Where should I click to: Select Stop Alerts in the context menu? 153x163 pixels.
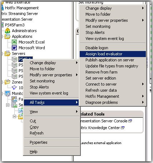51,87
